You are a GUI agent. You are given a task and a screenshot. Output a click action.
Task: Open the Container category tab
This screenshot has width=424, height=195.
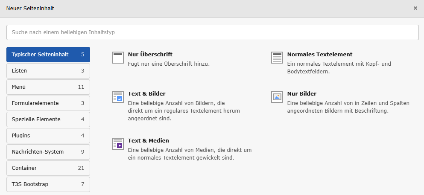48,168
